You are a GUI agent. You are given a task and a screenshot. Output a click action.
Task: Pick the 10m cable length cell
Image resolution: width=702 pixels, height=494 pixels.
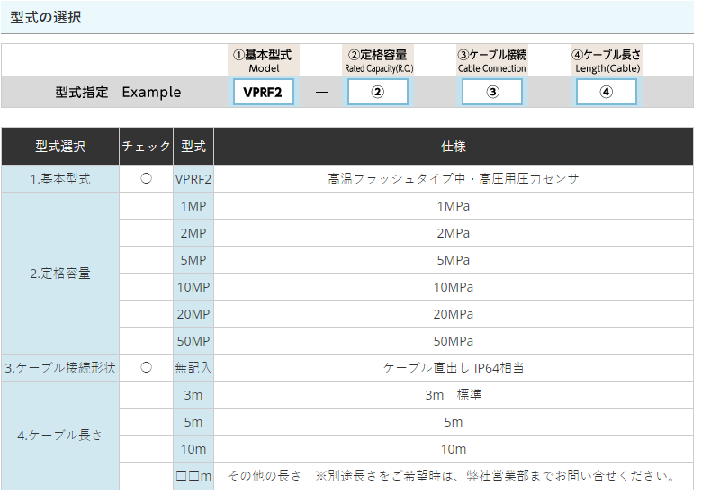(x=193, y=449)
